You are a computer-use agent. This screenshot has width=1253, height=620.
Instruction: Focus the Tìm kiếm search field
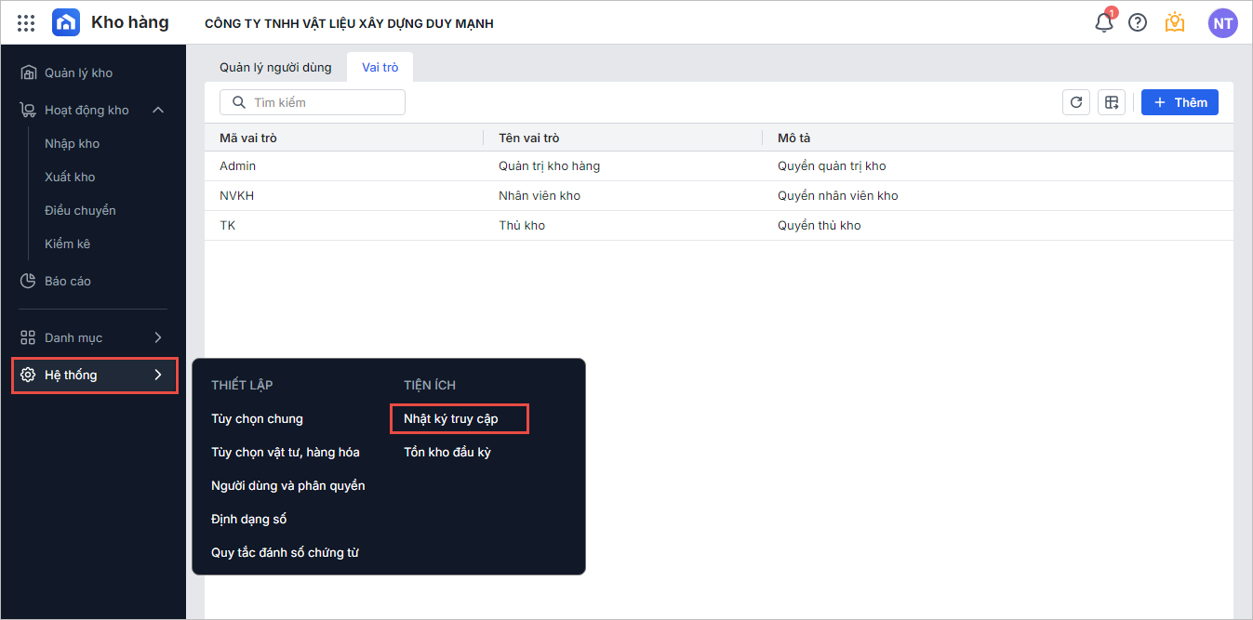(313, 102)
